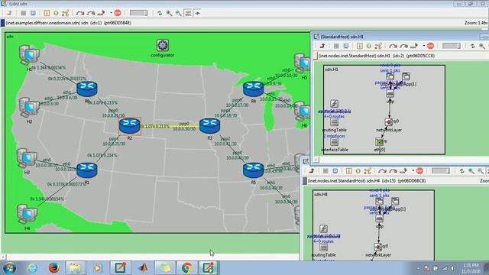Stop simulation from sdn.H4 window toolbar

tap(419, 171)
